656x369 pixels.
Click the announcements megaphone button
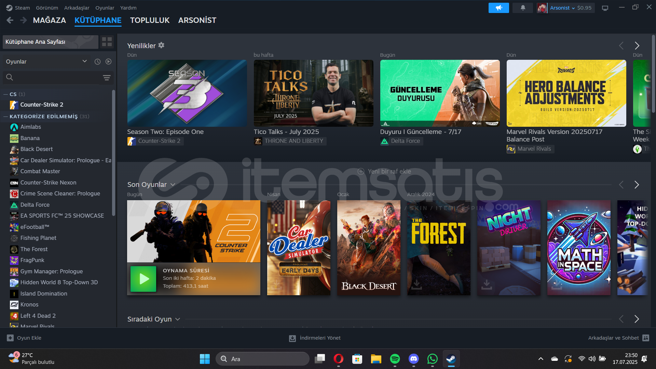[498, 8]
